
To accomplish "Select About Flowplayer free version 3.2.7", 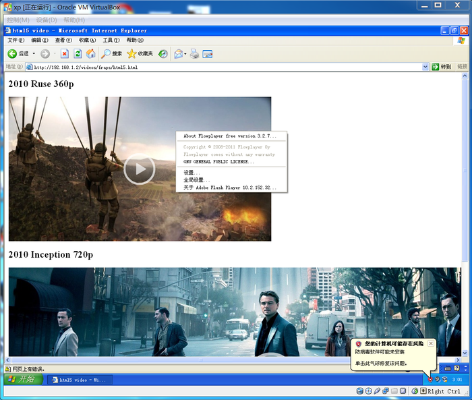I will [x=231, y=136].
